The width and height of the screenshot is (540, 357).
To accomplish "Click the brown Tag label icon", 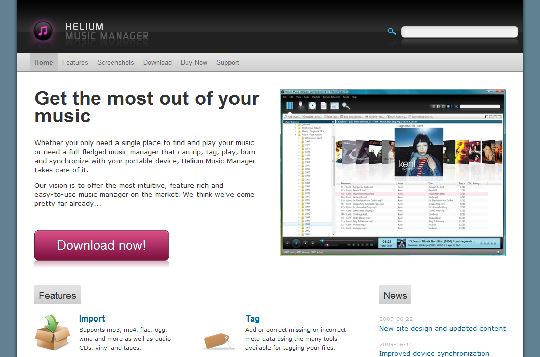I will pos(219,341).
